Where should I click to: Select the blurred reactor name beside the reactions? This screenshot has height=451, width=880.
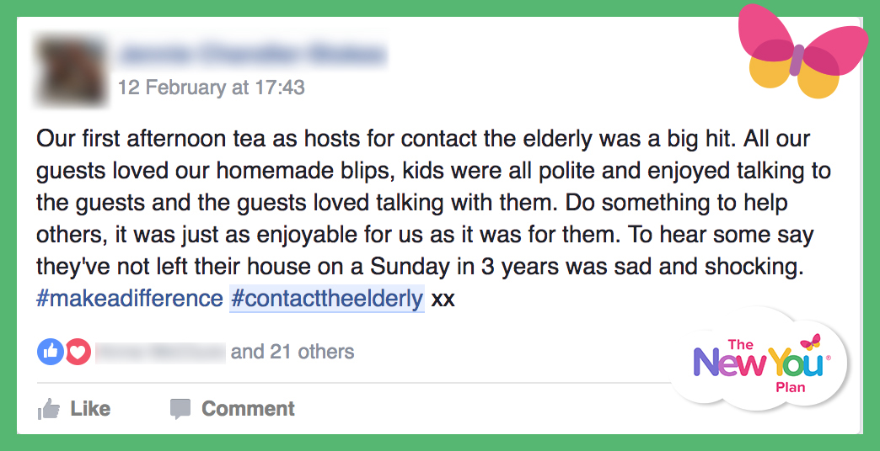(160, 353)
